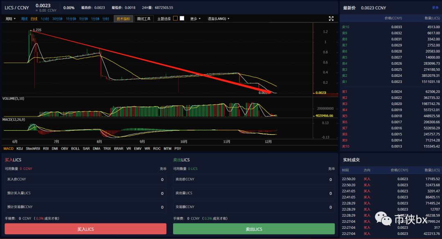The height and width of the screenshot is (239, 442).
Task: Focus the 买入价CCNY buy price field
Action: click(86, 179)
